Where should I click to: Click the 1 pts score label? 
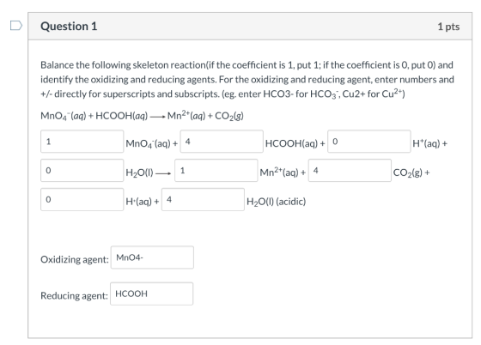448,27
